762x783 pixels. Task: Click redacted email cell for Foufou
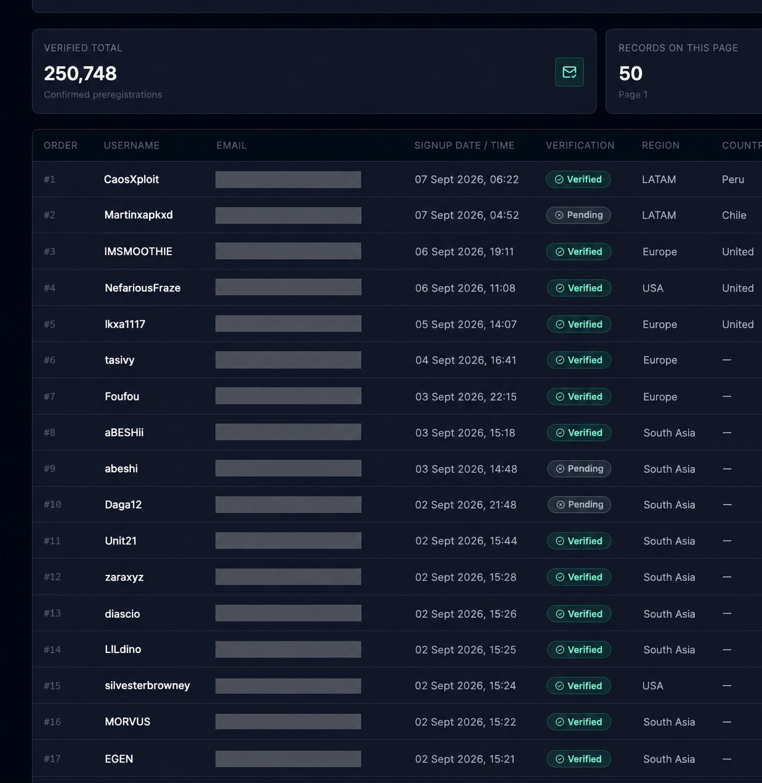(288, 396)
